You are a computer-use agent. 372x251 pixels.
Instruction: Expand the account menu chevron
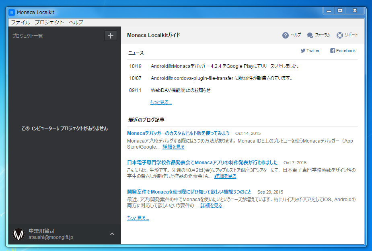click(x=112, y=234)
